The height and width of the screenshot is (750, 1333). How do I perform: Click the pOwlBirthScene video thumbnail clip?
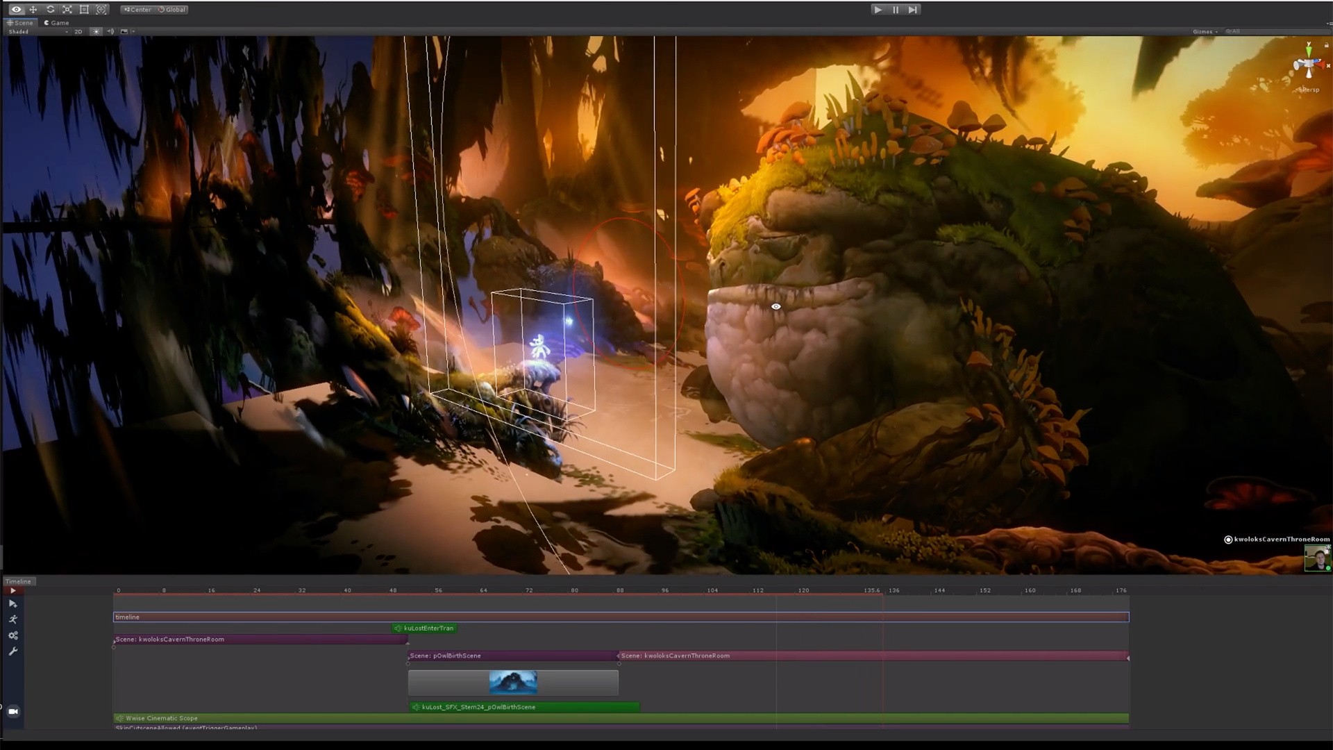[513, 682]
